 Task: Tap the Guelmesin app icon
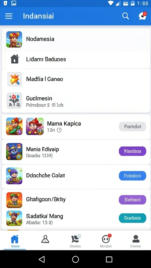point(14,101)
